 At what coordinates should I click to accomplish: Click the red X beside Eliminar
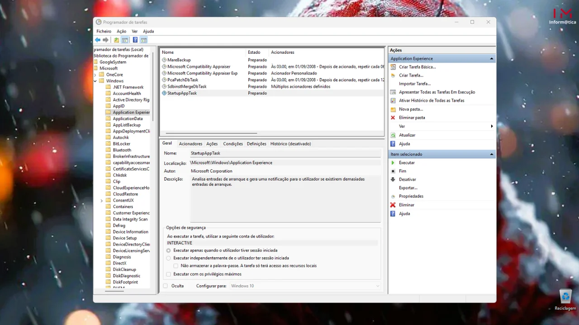coord(393,205)
